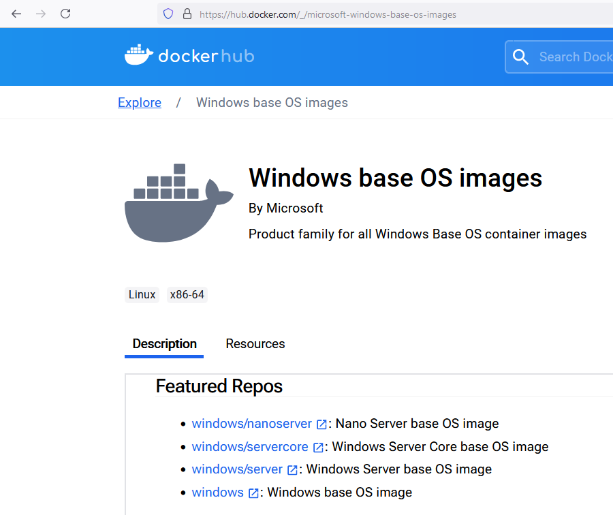The height and width of the screenshot is (515, 613).
Task: Click the ': Windows base OS image' list description
Action: coord(336,492)
